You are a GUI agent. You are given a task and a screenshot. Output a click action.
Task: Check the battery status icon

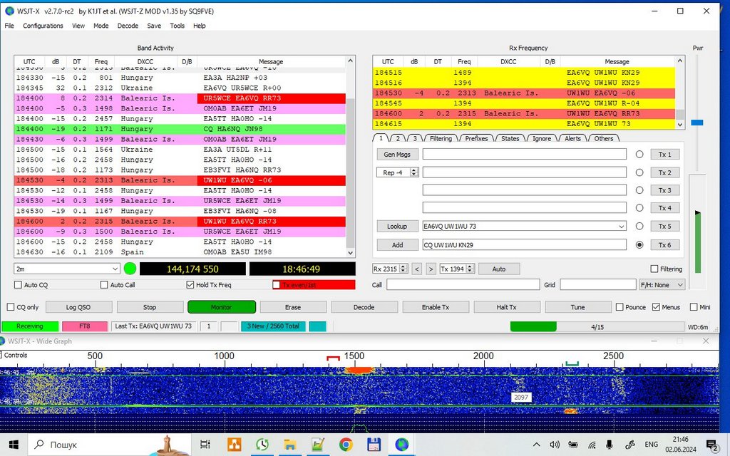click(572, 445)
